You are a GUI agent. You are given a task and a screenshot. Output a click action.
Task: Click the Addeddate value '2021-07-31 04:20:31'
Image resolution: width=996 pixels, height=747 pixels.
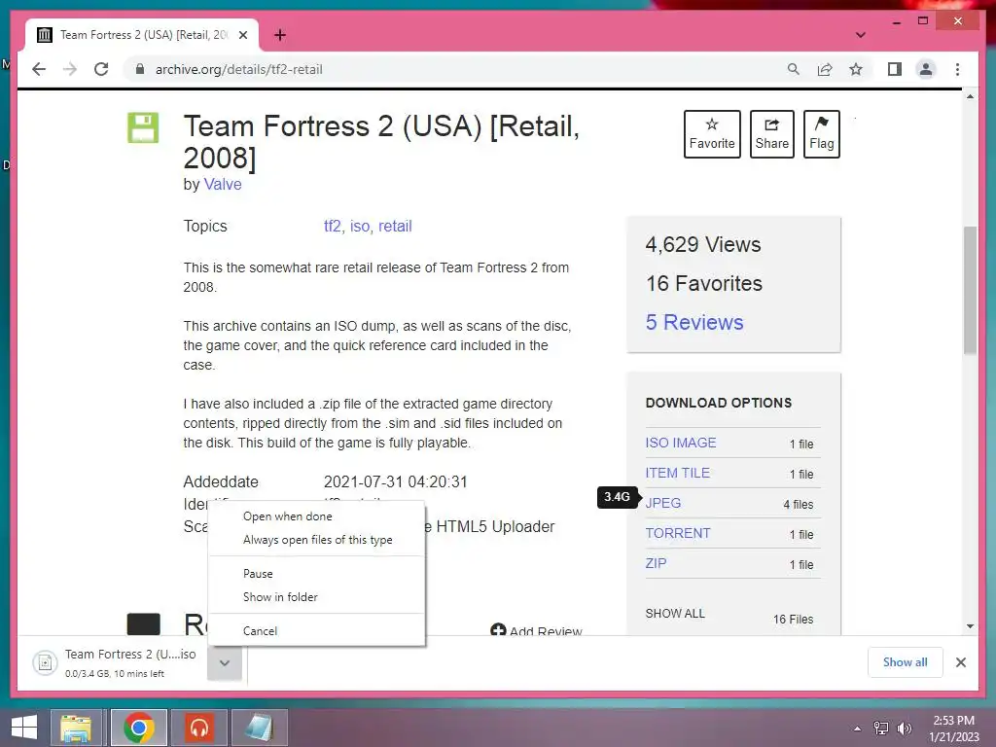coord(395,482)
